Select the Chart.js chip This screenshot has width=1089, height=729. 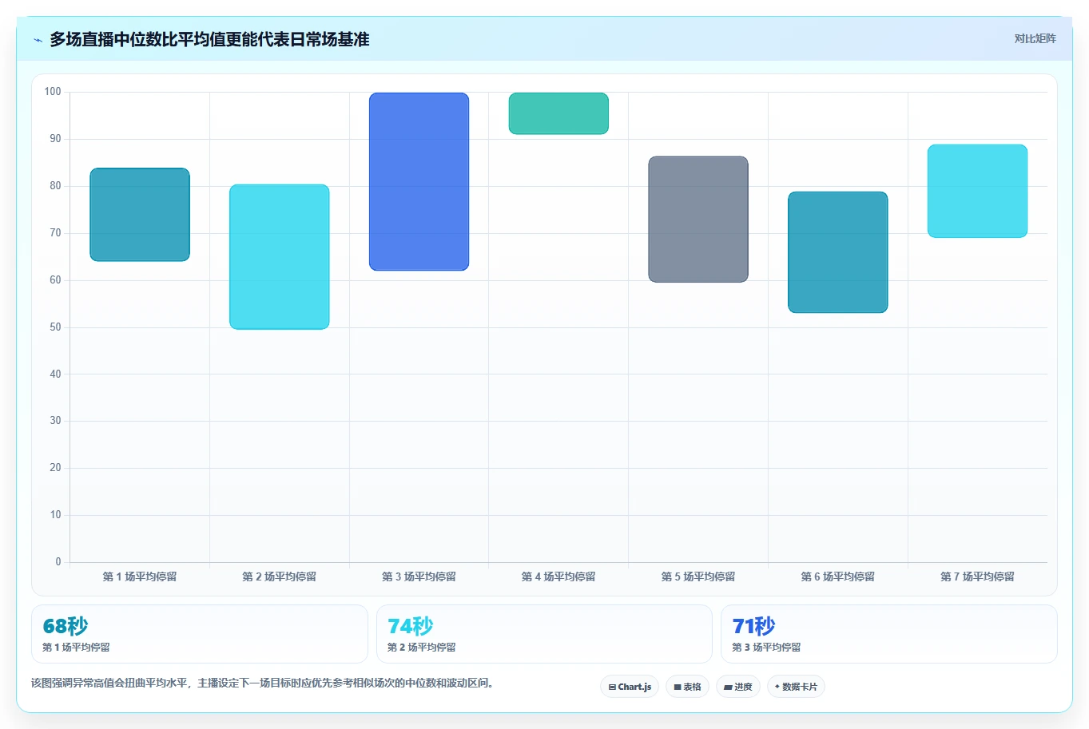coord(630,687)
